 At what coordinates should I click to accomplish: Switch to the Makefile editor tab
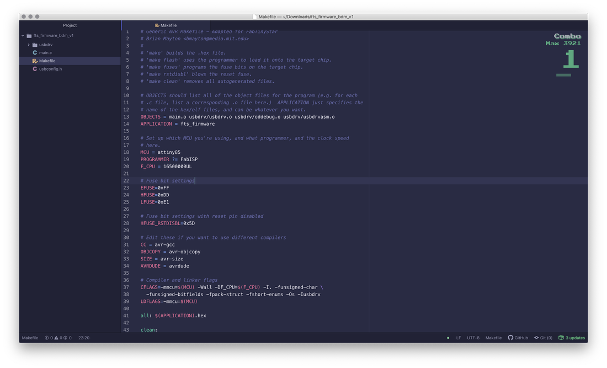pos(166,25)
